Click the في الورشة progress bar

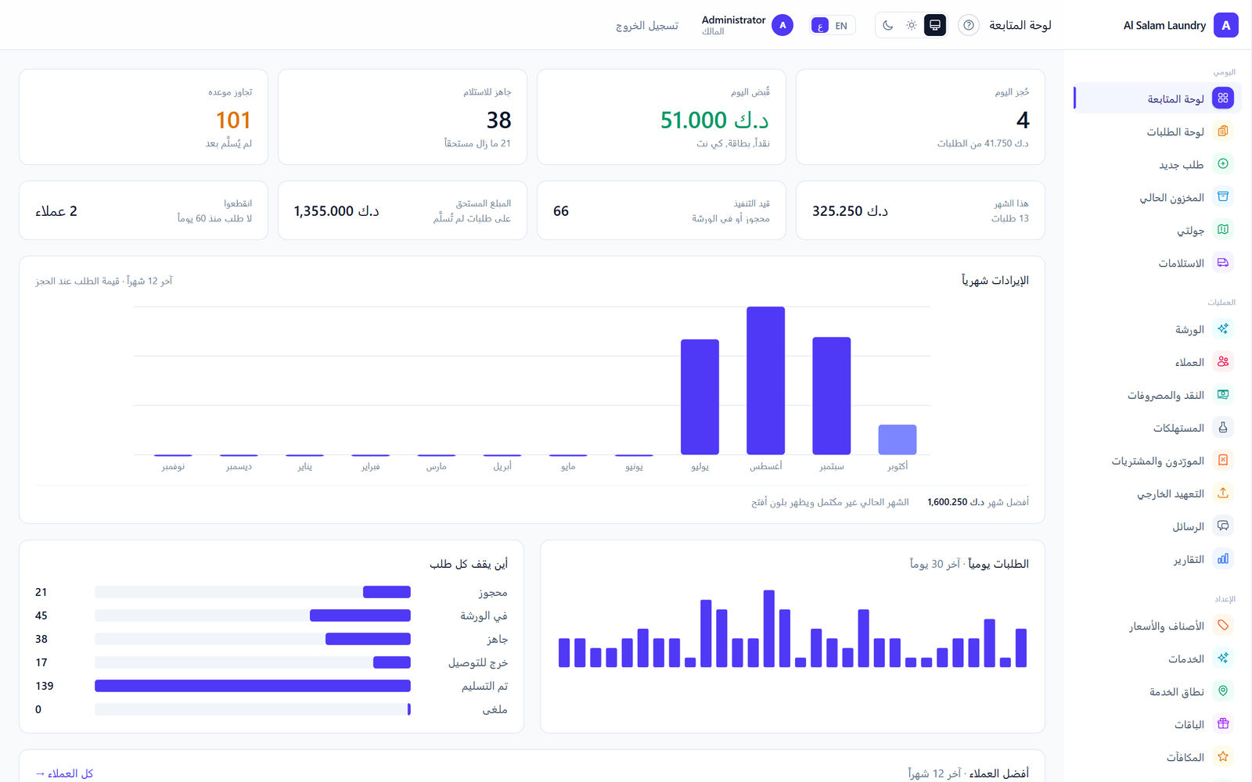253,615
